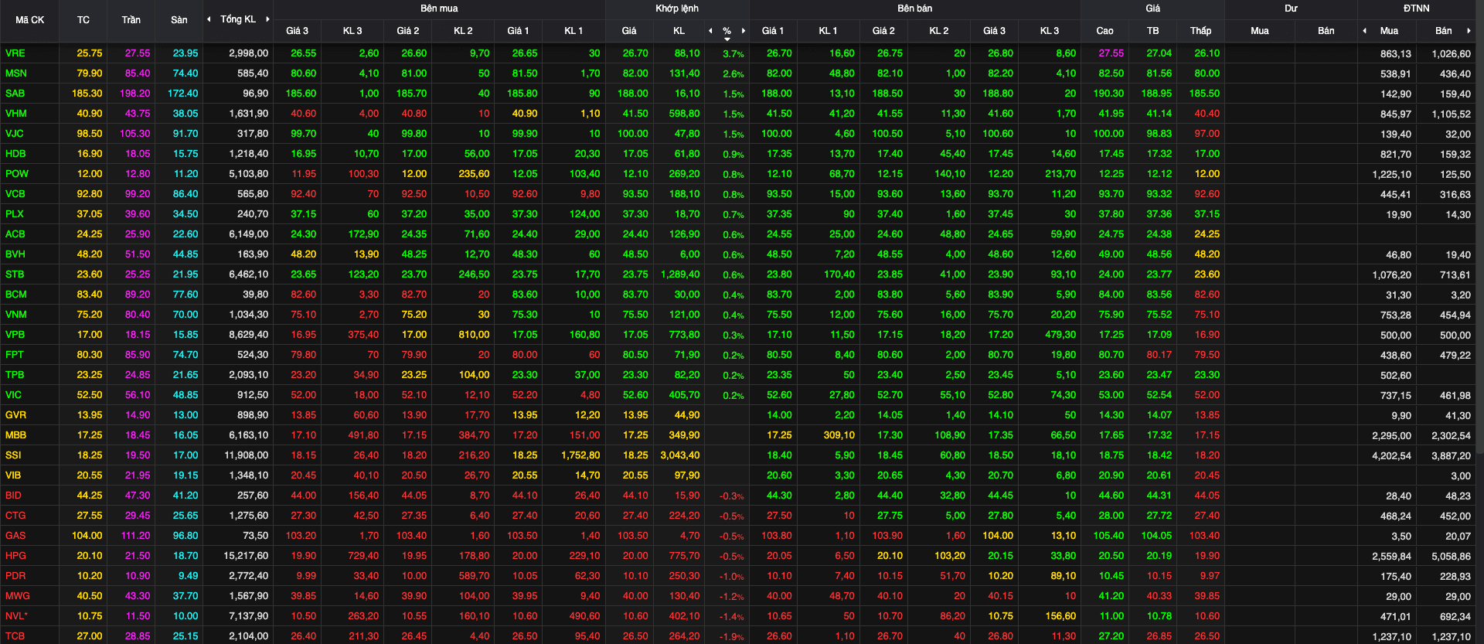Click the Thấp low price header
Image resolution: width=1484 pixels, height=644 pixels.
(x=1201, y=31)
